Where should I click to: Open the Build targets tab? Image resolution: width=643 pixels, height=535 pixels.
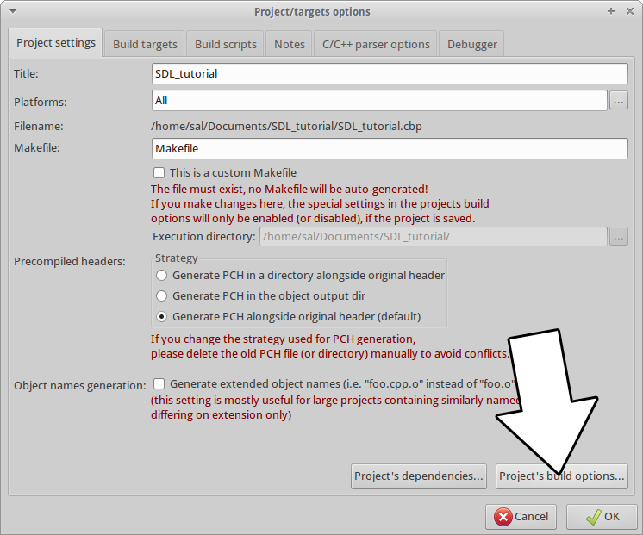pyautogui.click(x=145, y=44)
